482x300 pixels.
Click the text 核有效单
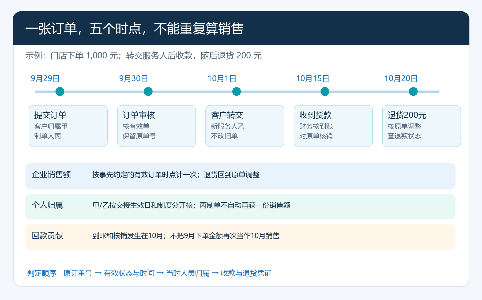coord(136,126)
